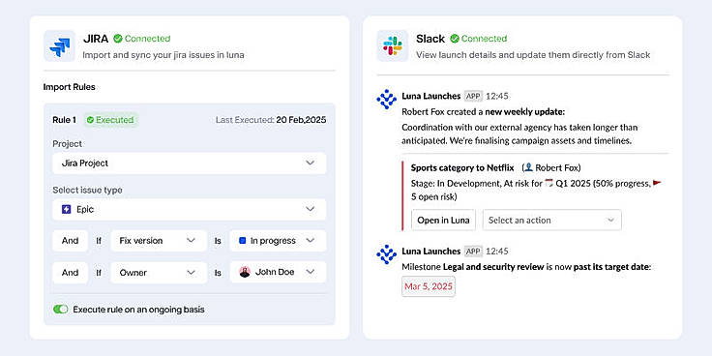Open the In progress value dropdown
Viewport: 712px width, 356px height.
278,241
